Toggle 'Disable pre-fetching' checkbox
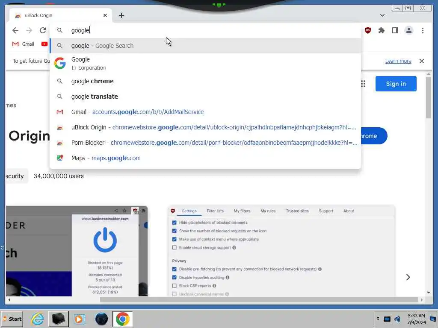The height and width of the screenshot is (328, 438). coord(175,269)
